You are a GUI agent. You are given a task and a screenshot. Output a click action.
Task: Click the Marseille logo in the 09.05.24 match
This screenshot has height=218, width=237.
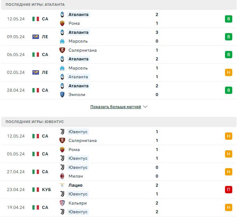(x=62, y=41)
